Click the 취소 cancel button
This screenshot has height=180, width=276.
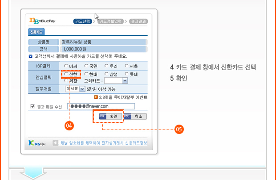click(x=135, y=117)
